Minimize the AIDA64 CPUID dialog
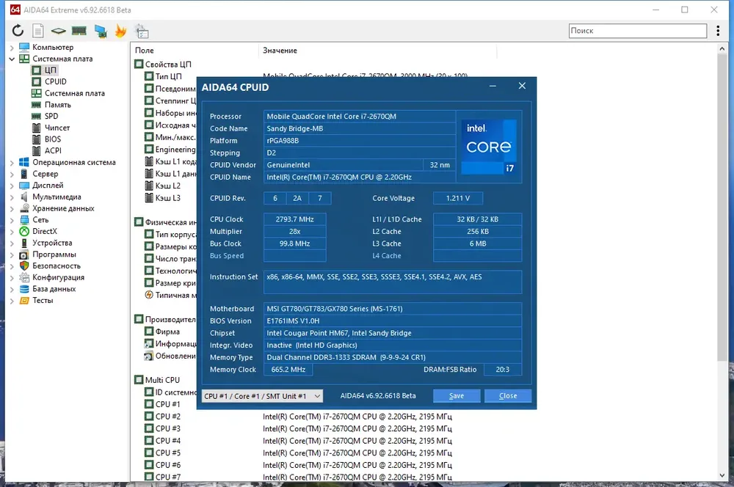Screen dimensions: 734x487 click(x=493, y=86)
